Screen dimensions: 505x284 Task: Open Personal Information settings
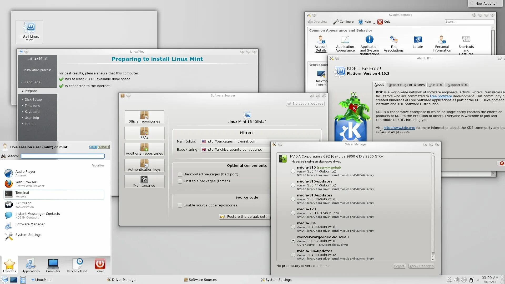click(x=442, y=44)
